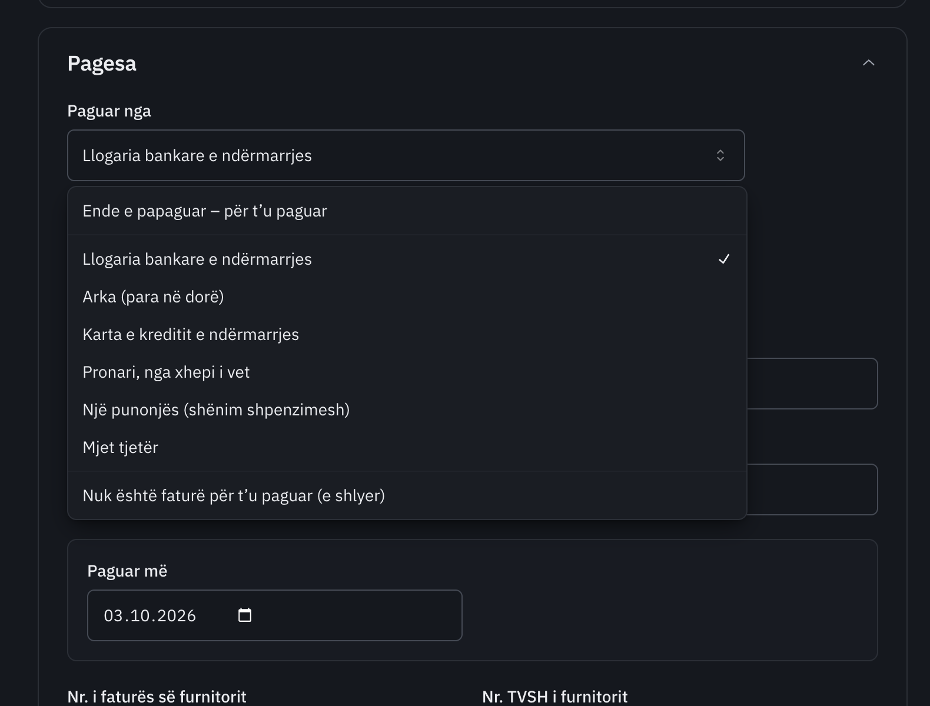Choose 'Llogaria bankare e ndërmarrjes' option in list
The width and height of the screenshot is (930, 706).
407,259
